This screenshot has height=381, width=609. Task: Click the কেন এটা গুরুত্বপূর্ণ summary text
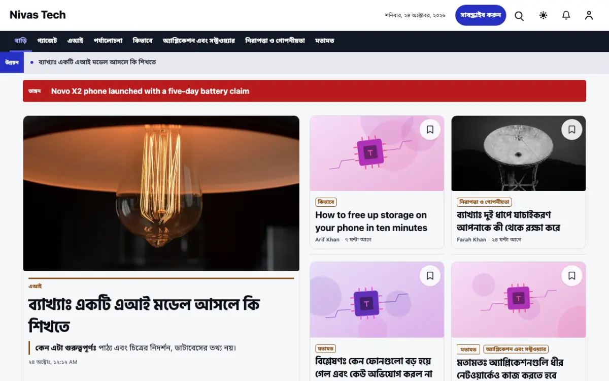(x=136, y=348)
